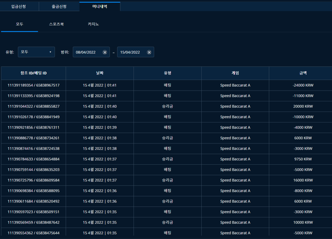Select ID 111391189354 / 65838967517
The height and width of the screenshot is (239, 332).
[x=33, y=85]
